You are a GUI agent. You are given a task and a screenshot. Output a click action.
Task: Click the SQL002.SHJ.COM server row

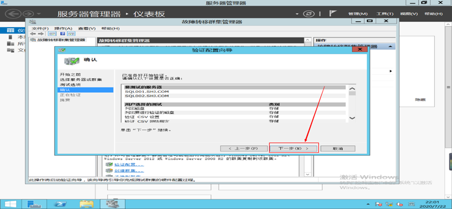click(235, 95)
